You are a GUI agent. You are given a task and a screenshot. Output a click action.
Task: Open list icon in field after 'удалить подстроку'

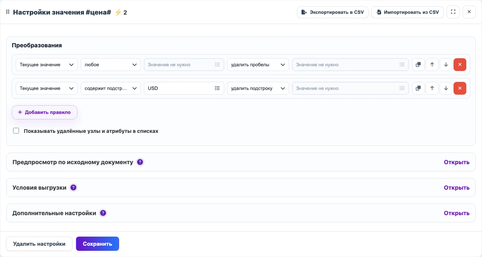402,88
